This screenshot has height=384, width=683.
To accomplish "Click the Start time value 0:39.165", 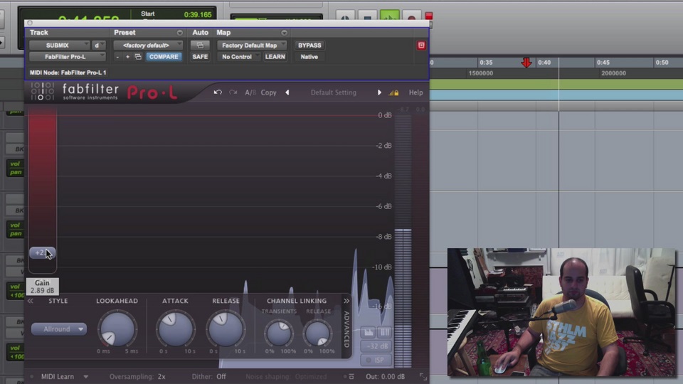I will (197, 14).
